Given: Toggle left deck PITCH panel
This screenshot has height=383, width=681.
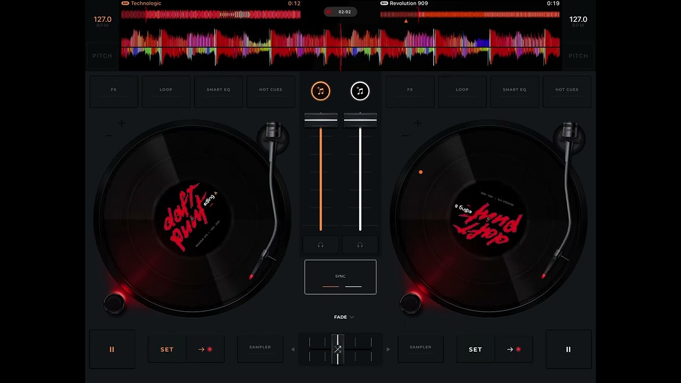Looking at the screenshot, I should 102,56.
